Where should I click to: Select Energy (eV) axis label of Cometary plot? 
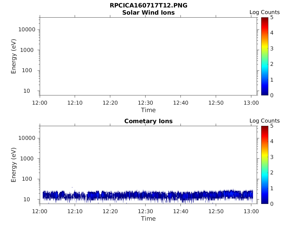(13, 165)
